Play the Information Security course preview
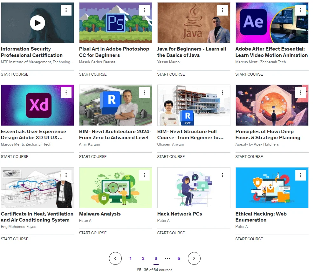335x274 pixels. tap(38, 23)
